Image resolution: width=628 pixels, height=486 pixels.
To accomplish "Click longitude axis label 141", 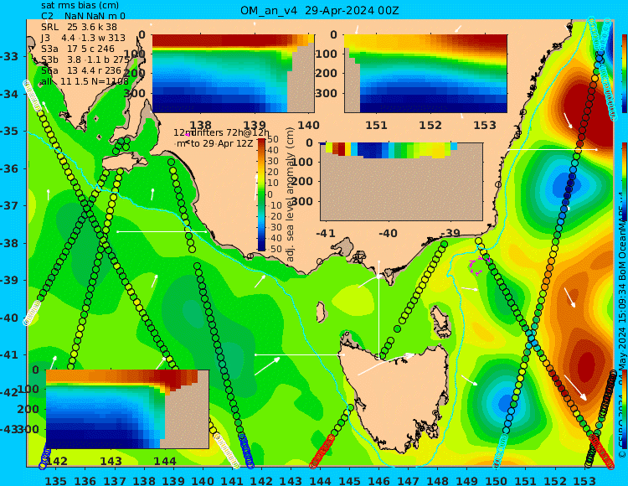I will (232, 480).
